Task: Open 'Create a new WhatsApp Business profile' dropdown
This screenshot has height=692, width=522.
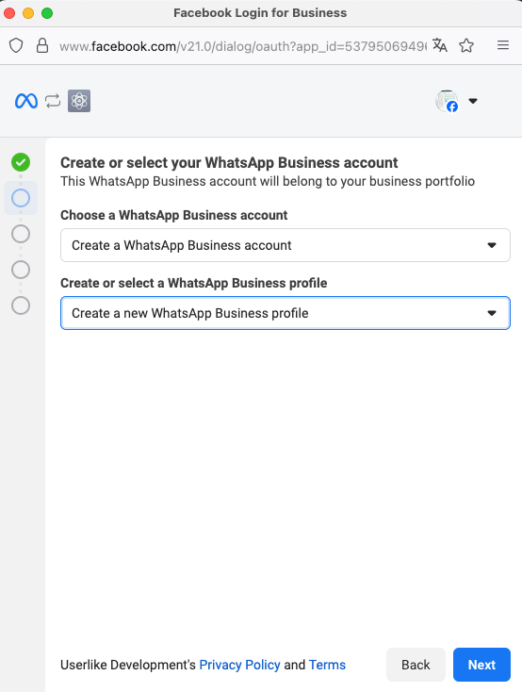Action: [x=285, y=313]
